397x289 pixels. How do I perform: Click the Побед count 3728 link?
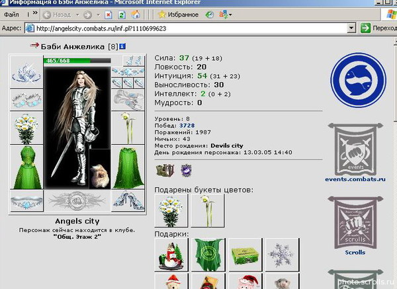tap(187, 126)
